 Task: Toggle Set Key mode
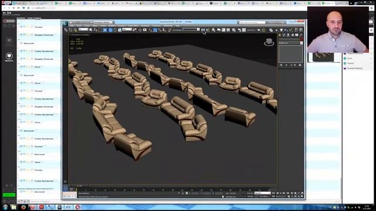click(250, 197)
